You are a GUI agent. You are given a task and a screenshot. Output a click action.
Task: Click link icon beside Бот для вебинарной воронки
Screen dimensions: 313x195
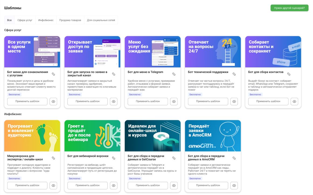[113, 158]
